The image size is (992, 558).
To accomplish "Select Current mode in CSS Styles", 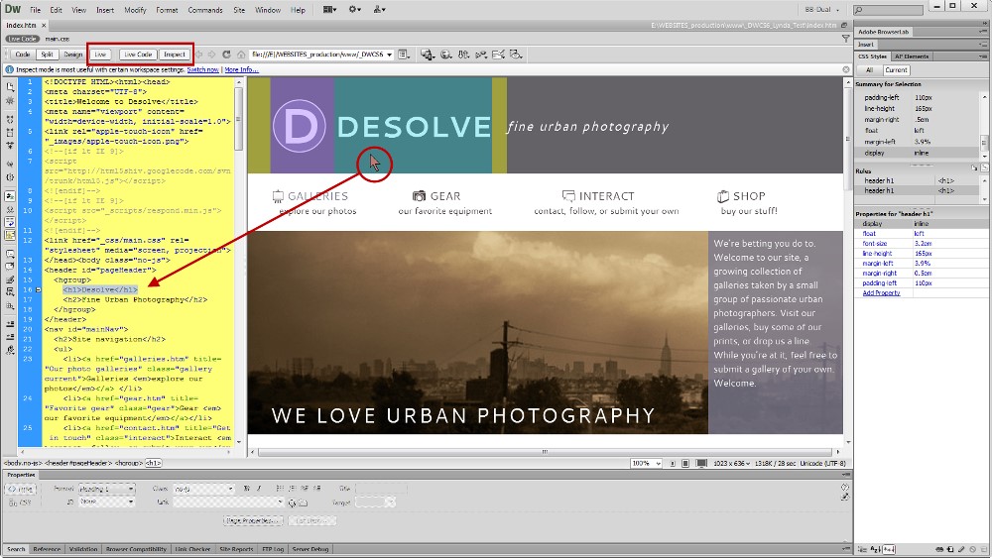I will click(x=896, y=70).
